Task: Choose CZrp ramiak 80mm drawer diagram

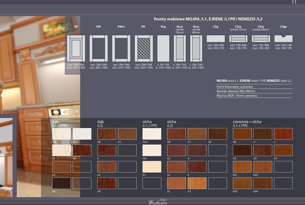Action: pos(261,39)
